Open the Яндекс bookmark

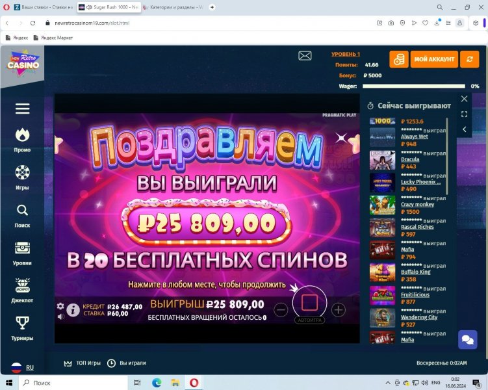point(17,38)
